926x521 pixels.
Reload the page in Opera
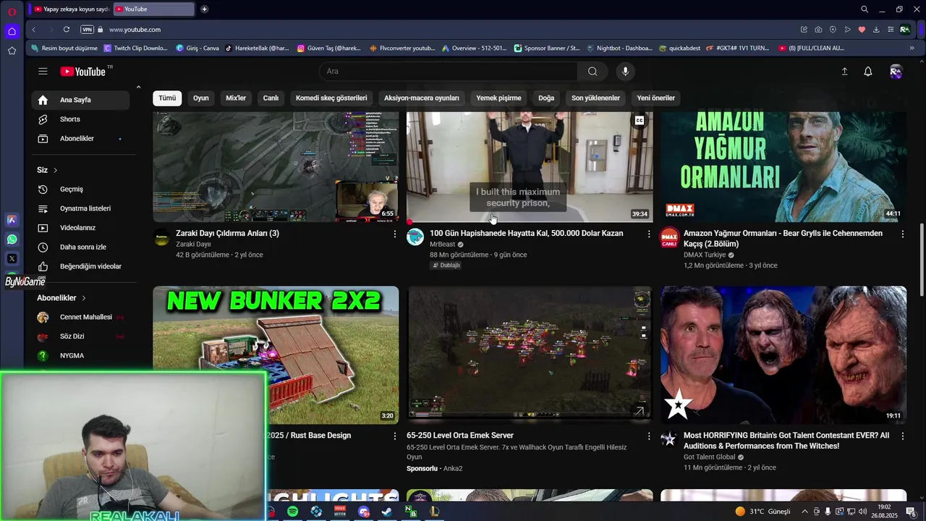pos(66,30)
